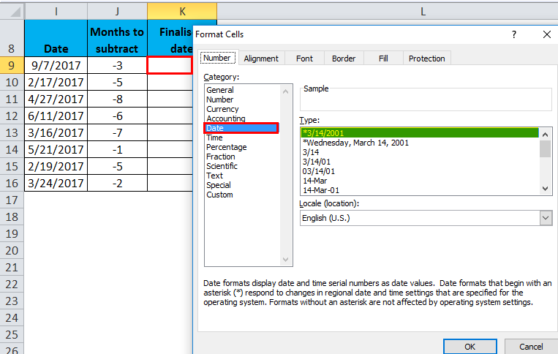Select row 17 header

pyautogui.click(x=12, y=200)
